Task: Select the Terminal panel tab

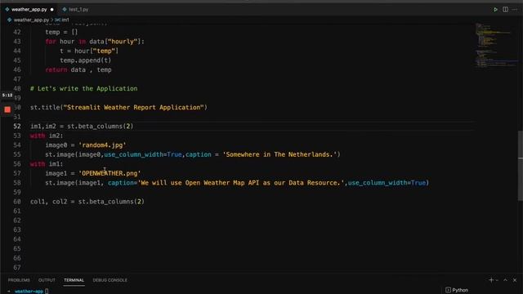Action: point(74,280)
